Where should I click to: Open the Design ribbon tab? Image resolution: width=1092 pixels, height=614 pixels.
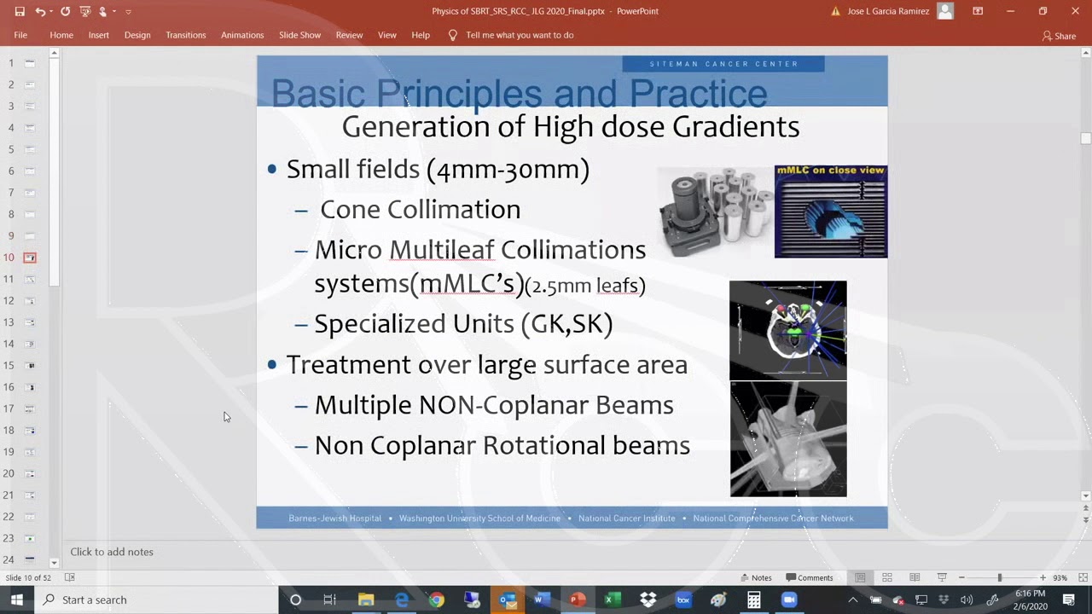[137, 35]
